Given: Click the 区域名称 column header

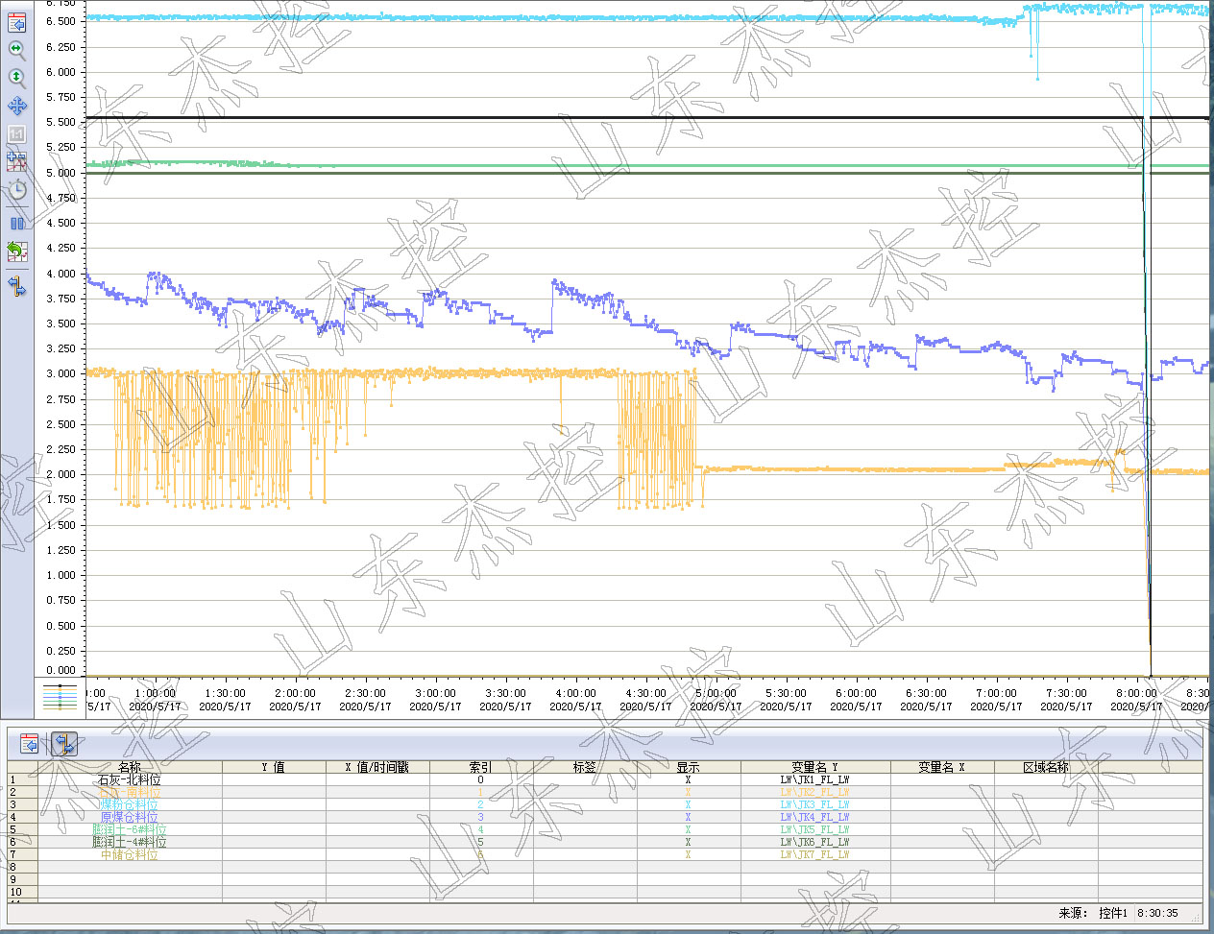Looking at the screenshot, I should pyautogui.click(x=1046, y=767).
